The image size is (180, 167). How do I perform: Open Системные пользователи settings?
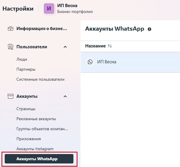click(40, 79)
